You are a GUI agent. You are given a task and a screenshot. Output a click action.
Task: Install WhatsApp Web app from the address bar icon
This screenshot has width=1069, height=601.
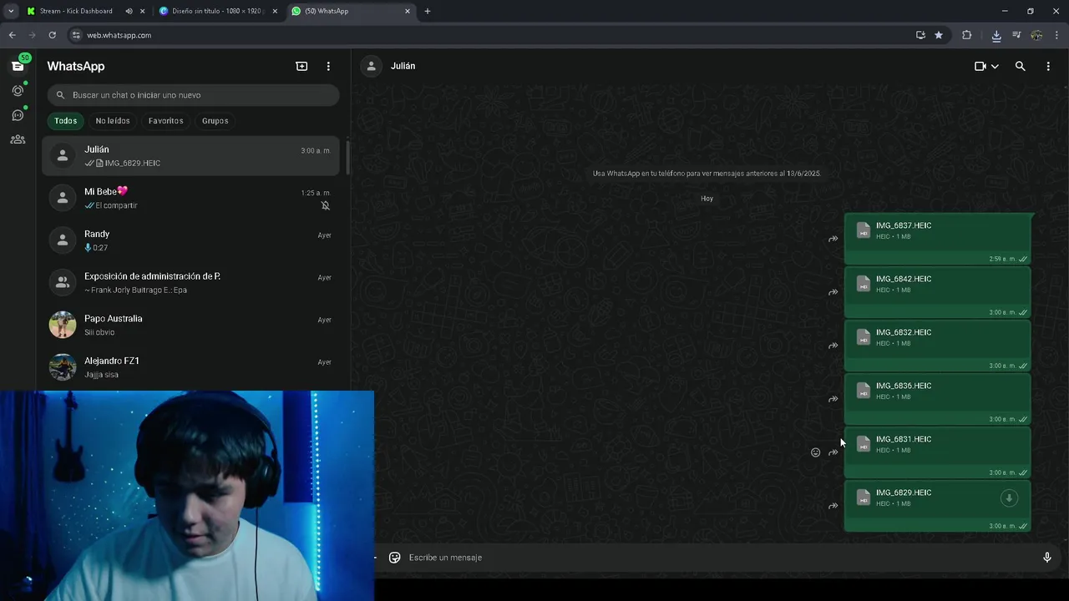coord(920,35)
